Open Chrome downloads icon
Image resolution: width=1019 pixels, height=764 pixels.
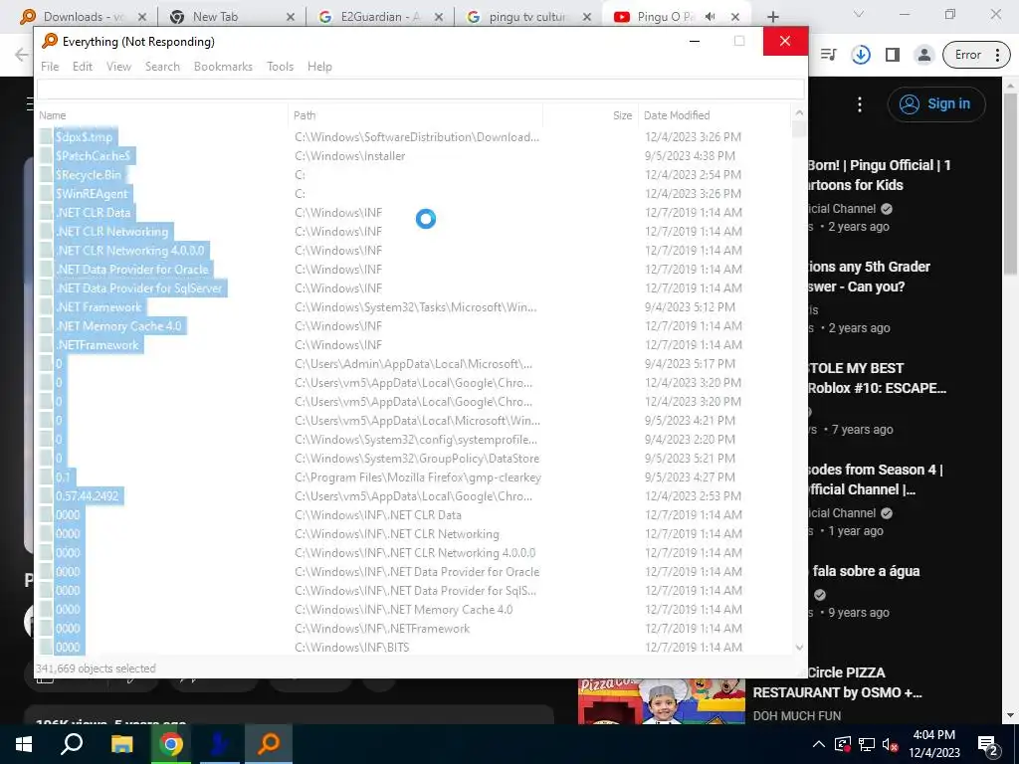click(x=861, y=55)
